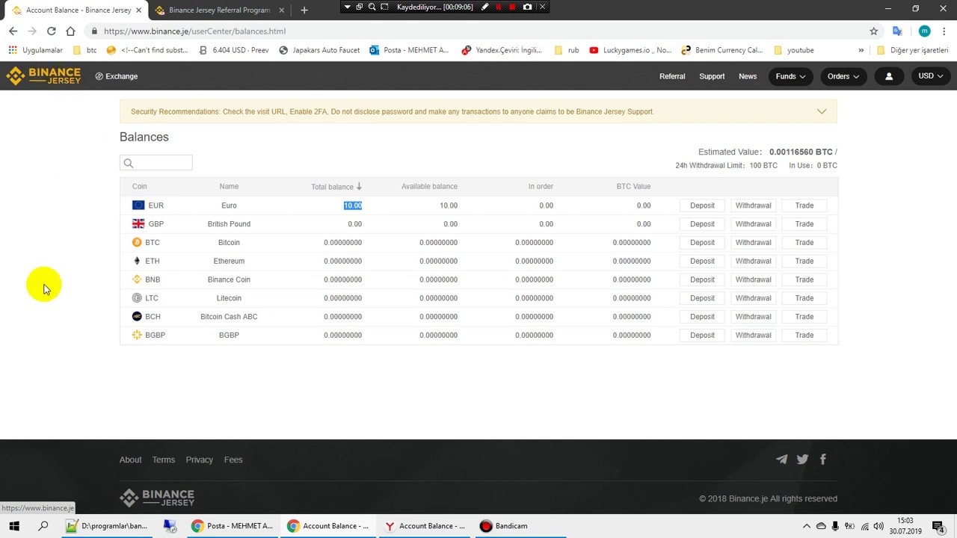Open the Windows Start menu
Image resolution: width=957 pixels, height=538 pixels.
[14, 526]
